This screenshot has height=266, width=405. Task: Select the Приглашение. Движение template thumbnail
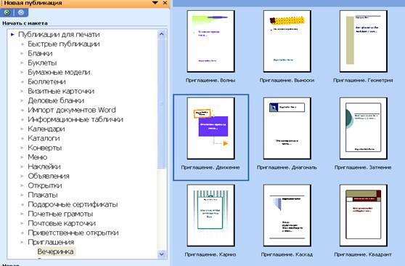[210, 129]
